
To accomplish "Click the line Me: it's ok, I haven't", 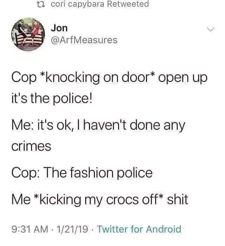I will click(x=98, y=125).
